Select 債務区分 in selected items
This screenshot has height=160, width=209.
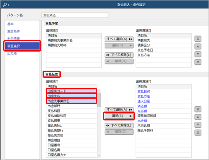click(164, 45)
